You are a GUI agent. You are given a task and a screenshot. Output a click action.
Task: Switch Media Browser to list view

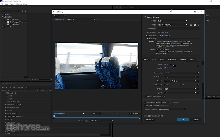tap(29, 80)
